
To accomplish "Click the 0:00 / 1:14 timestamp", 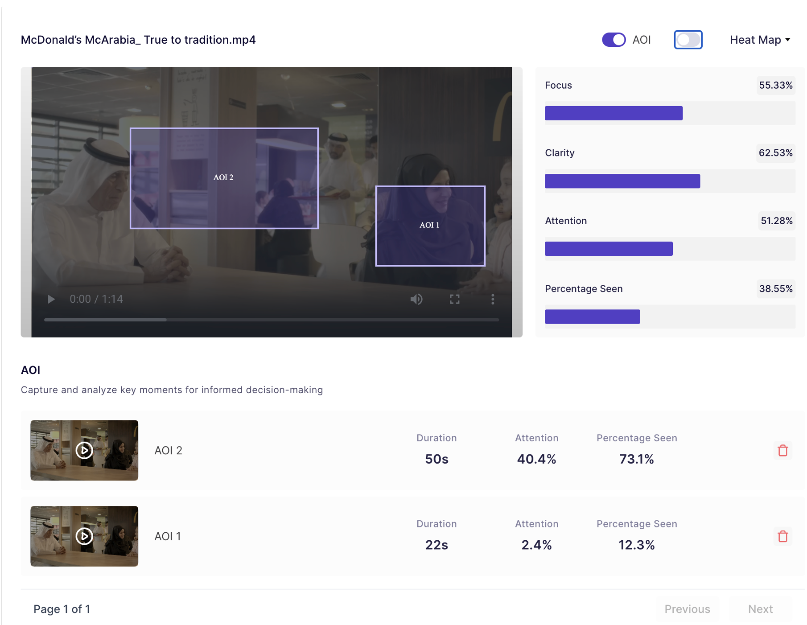I will coord(96,299).
